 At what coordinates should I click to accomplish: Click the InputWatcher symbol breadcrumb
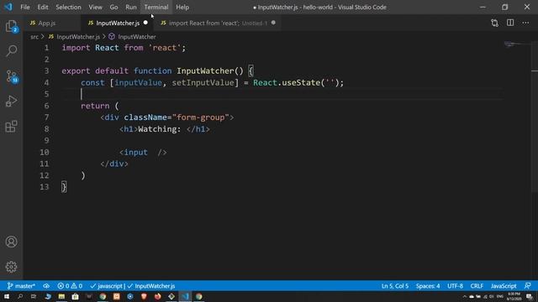133,37
